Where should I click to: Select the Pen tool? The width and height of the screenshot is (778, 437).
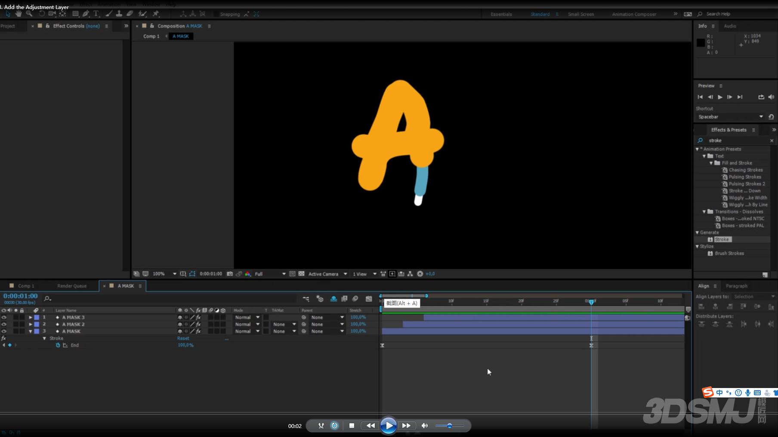(86, 14)
